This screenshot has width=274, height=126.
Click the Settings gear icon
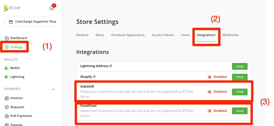(7, 47)
